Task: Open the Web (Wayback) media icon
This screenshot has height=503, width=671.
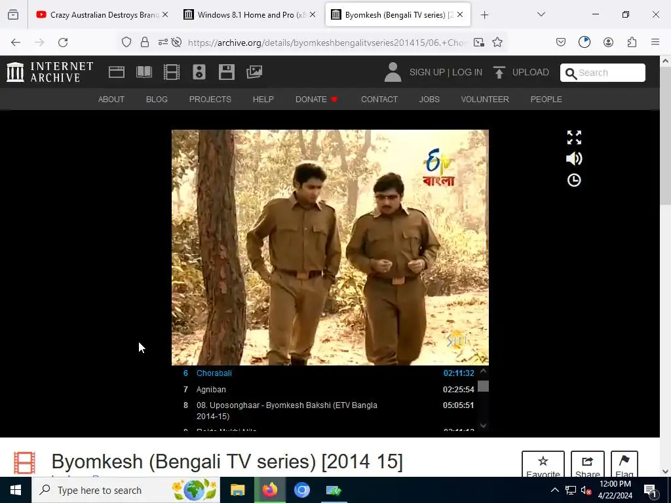Action: (117, 72)
